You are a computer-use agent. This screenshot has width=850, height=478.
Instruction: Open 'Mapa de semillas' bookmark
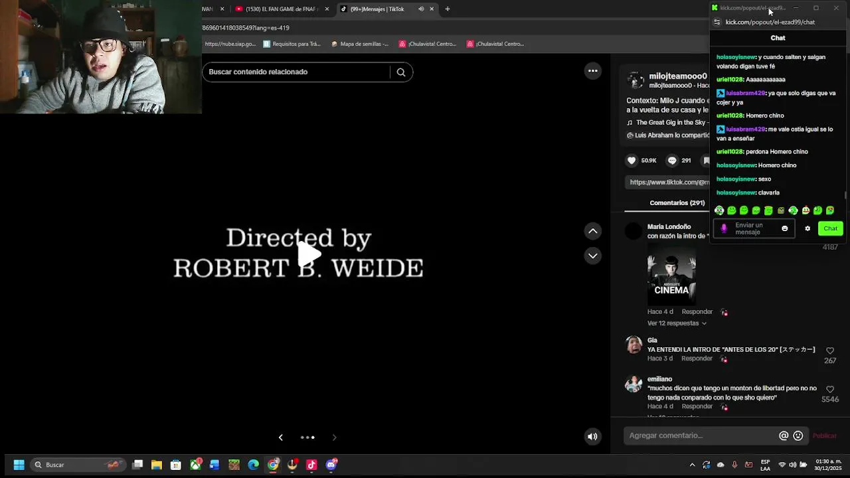click(359, 44)
